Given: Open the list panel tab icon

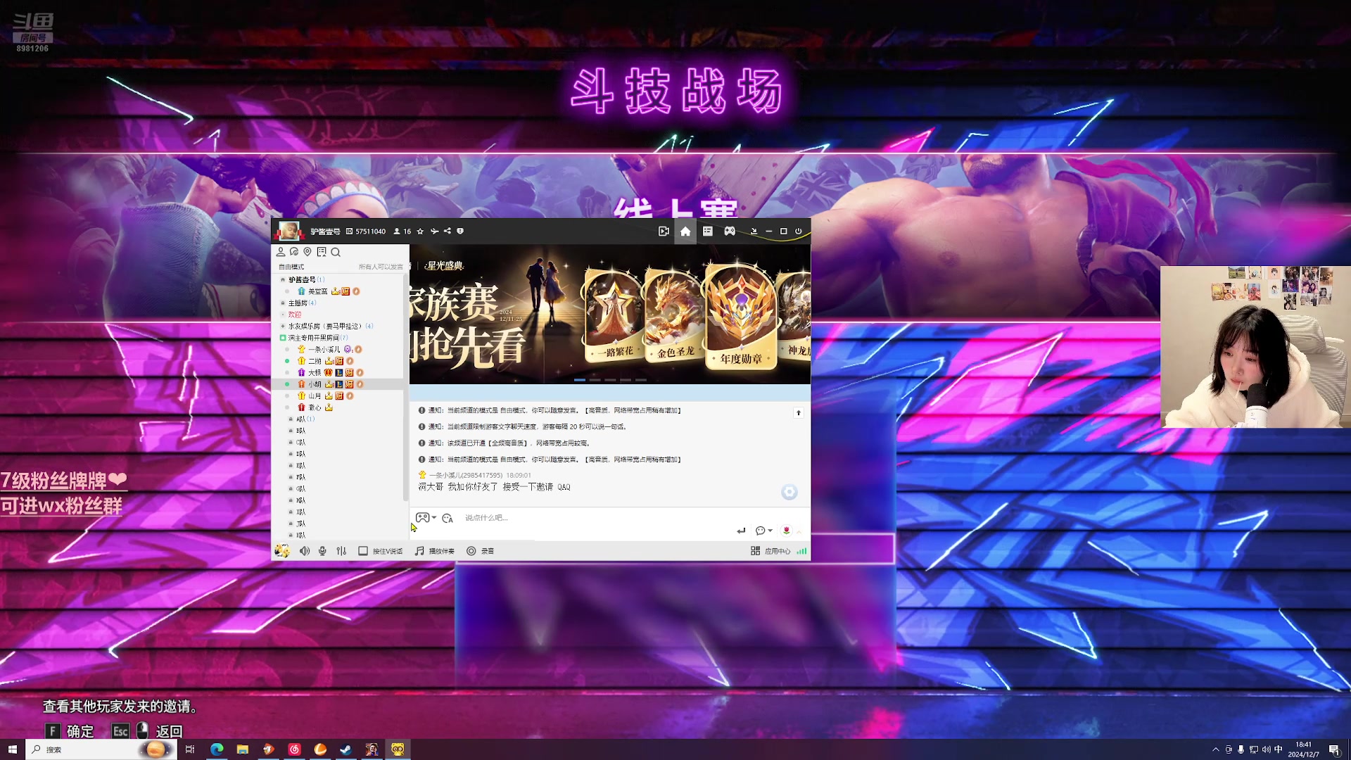Looking at the screenshot, I should [708, 232].
